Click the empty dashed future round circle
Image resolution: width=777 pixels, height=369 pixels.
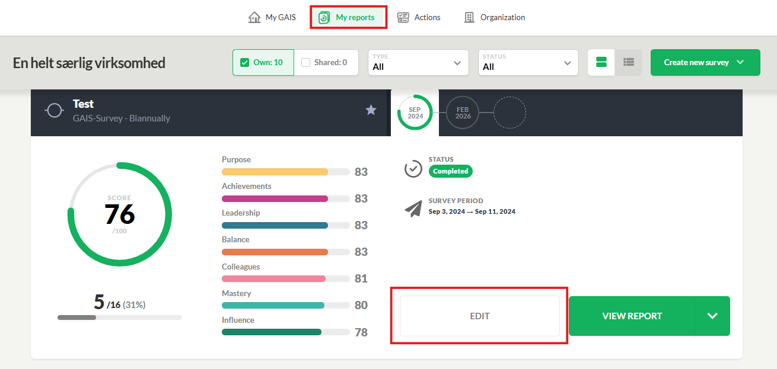[x=510, y=113]
